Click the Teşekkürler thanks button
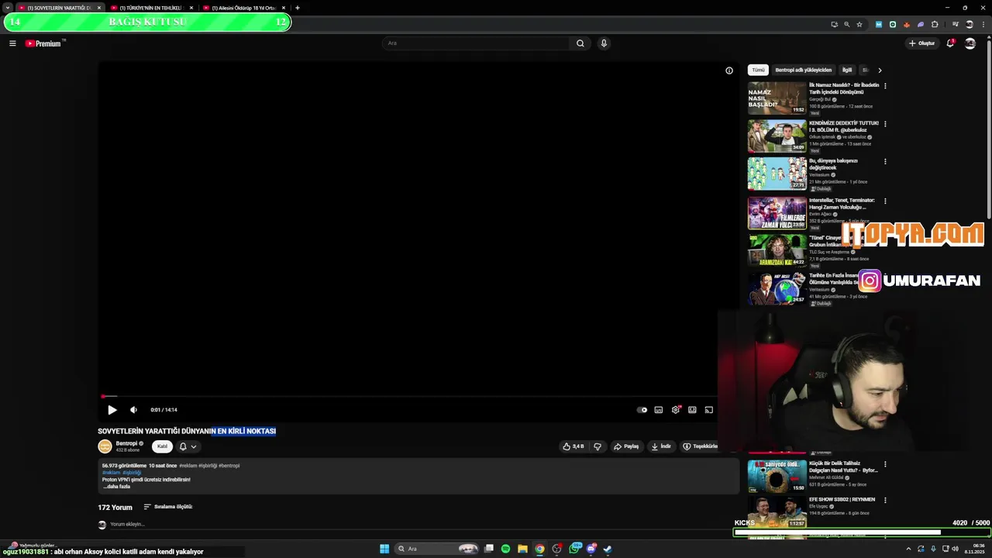 pos(700,446)
